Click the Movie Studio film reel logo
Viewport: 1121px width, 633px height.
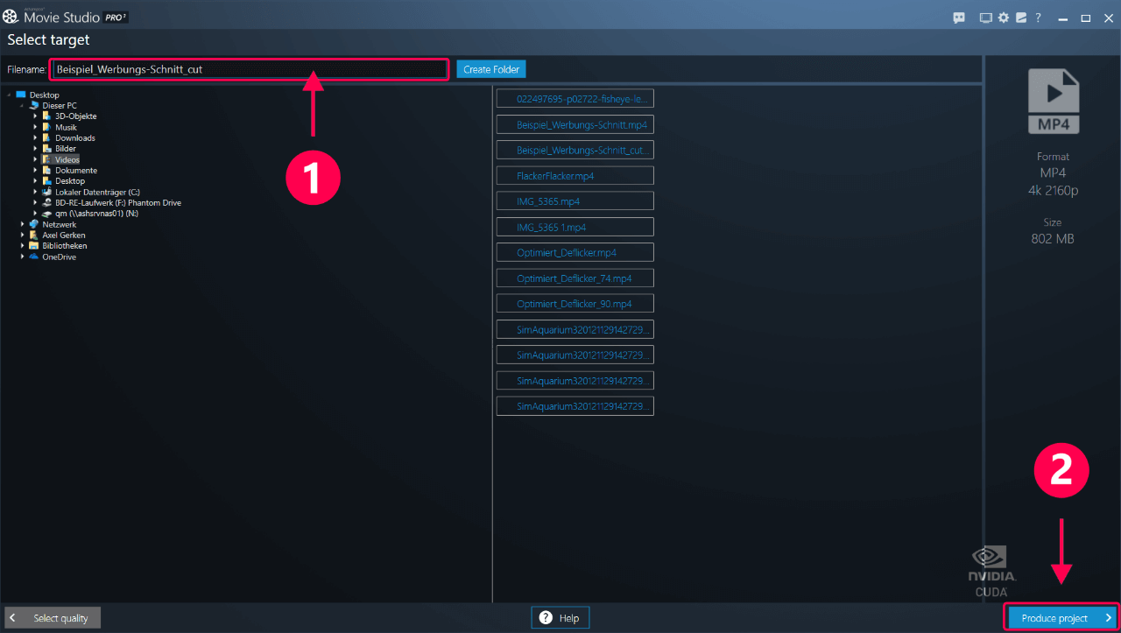point(10,16)
